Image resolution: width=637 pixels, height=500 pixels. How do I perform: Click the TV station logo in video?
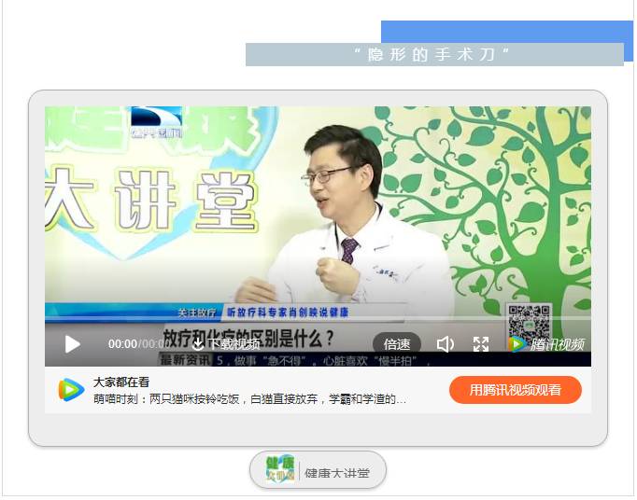coord(156,122)
